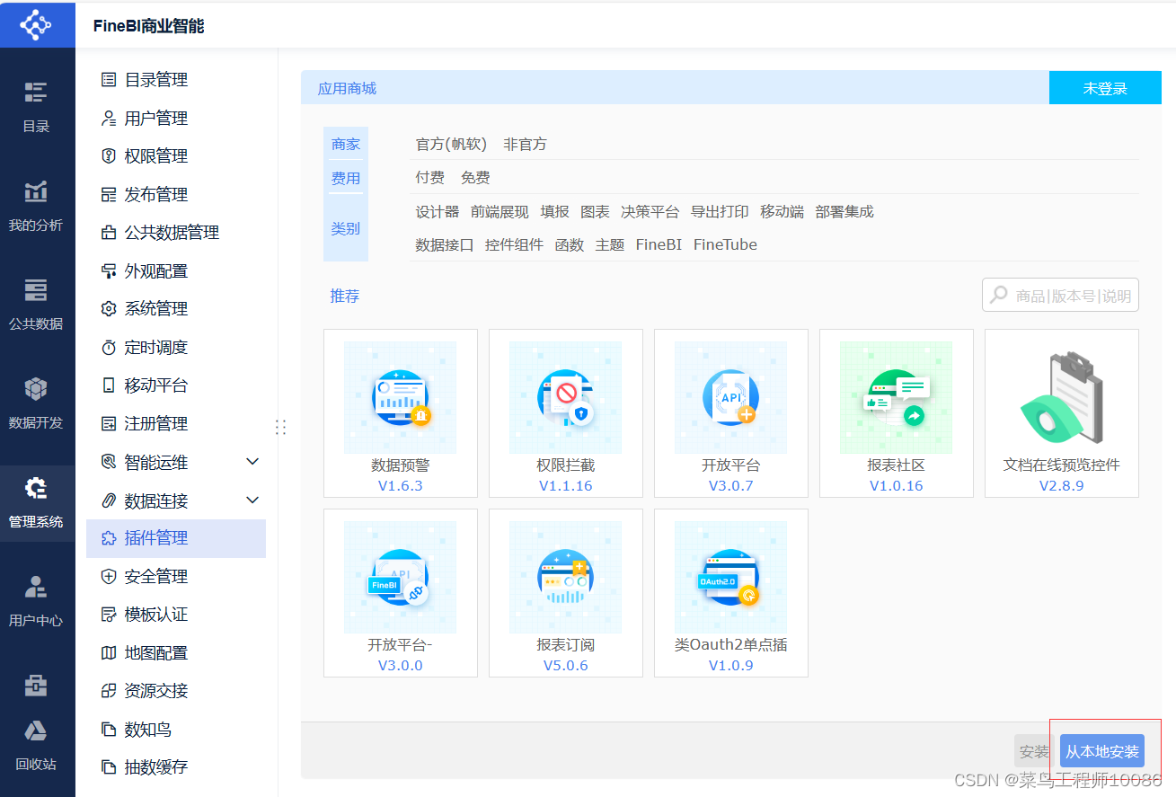Select the 前端展现 category
Image resolution: width=1176 pixels, height=797 pixels.
(x=500, y=212)
